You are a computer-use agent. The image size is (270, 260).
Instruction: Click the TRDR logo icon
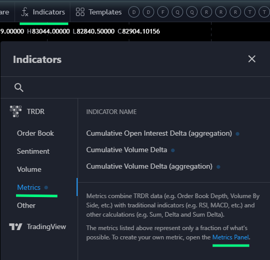(x=16, y=111)
